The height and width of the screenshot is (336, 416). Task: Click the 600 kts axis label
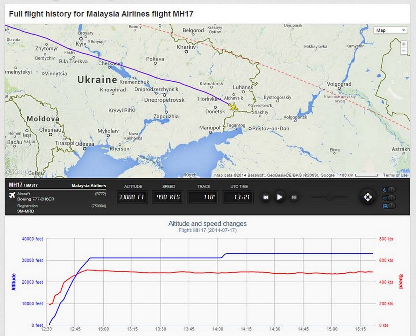(386, 260)
